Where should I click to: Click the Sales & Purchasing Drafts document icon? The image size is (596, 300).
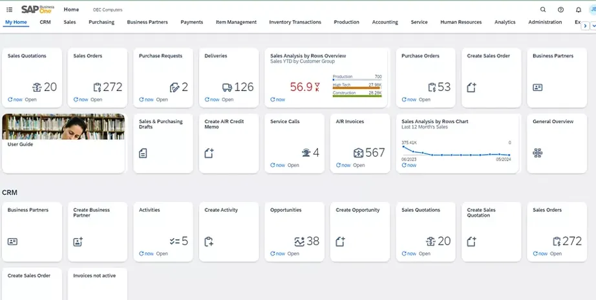pyautogui.click(x=143, y=153)
